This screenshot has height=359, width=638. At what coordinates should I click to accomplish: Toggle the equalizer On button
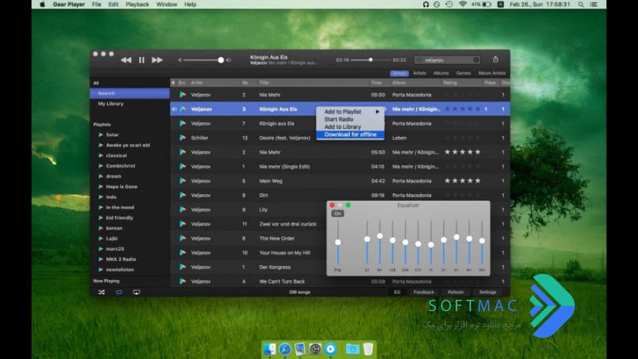click(x=337, y=213)
